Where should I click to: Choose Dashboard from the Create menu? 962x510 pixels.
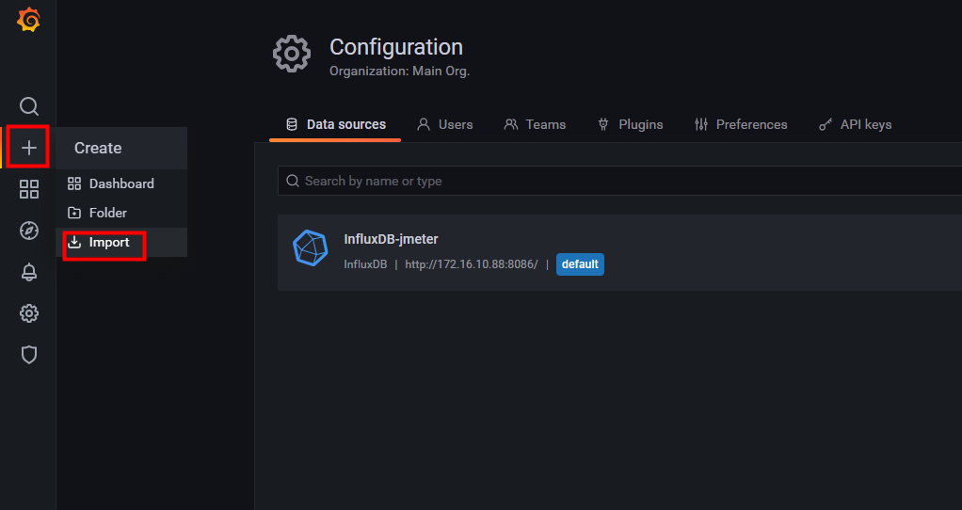coord(121,183)
